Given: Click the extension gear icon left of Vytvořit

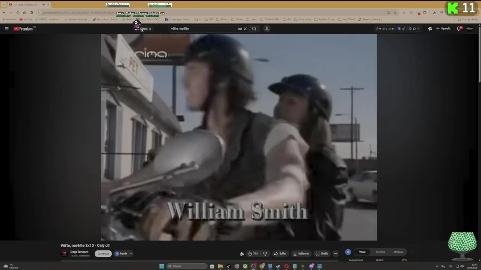Looking at the screenshot, I should 430,28.
